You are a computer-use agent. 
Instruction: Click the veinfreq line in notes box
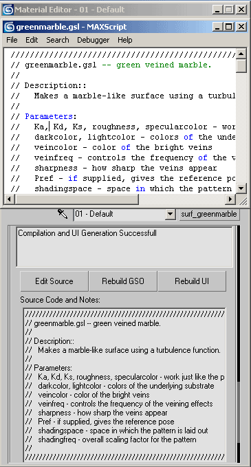[119, 404]
